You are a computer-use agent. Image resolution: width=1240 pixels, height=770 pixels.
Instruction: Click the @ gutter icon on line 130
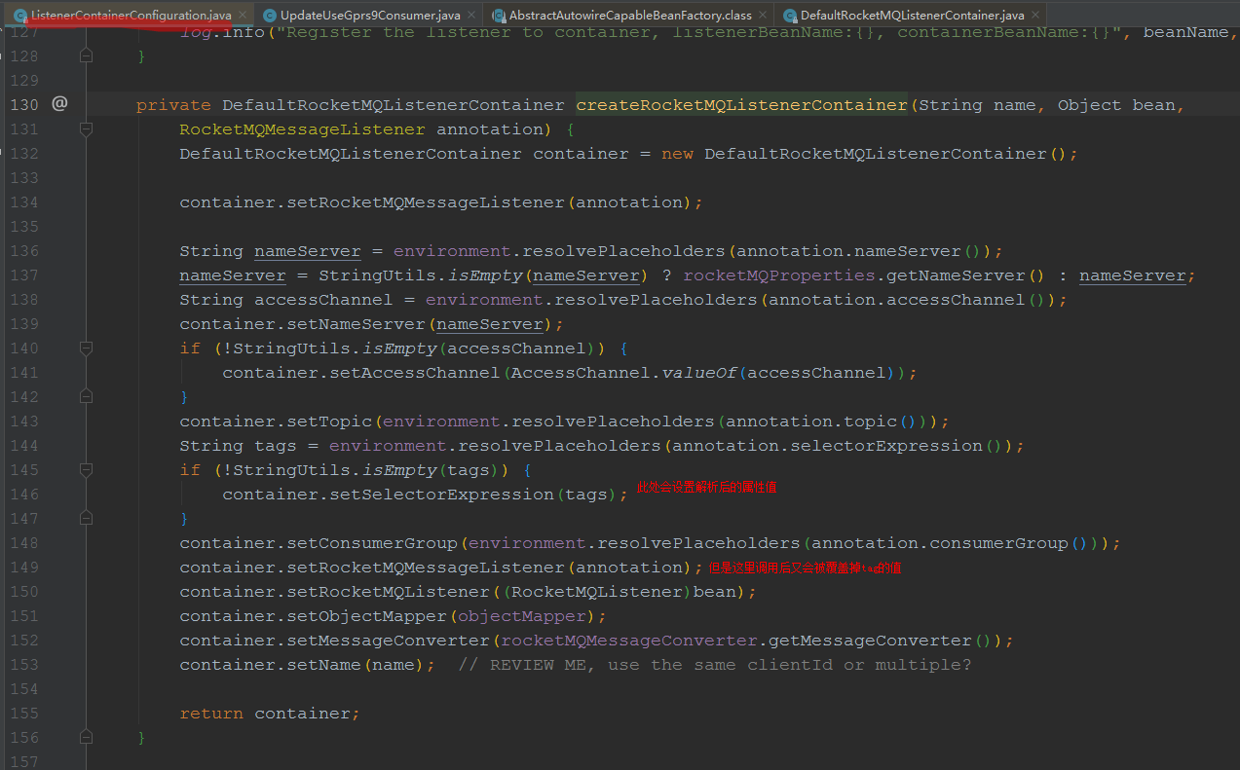(x=59, y=103)
